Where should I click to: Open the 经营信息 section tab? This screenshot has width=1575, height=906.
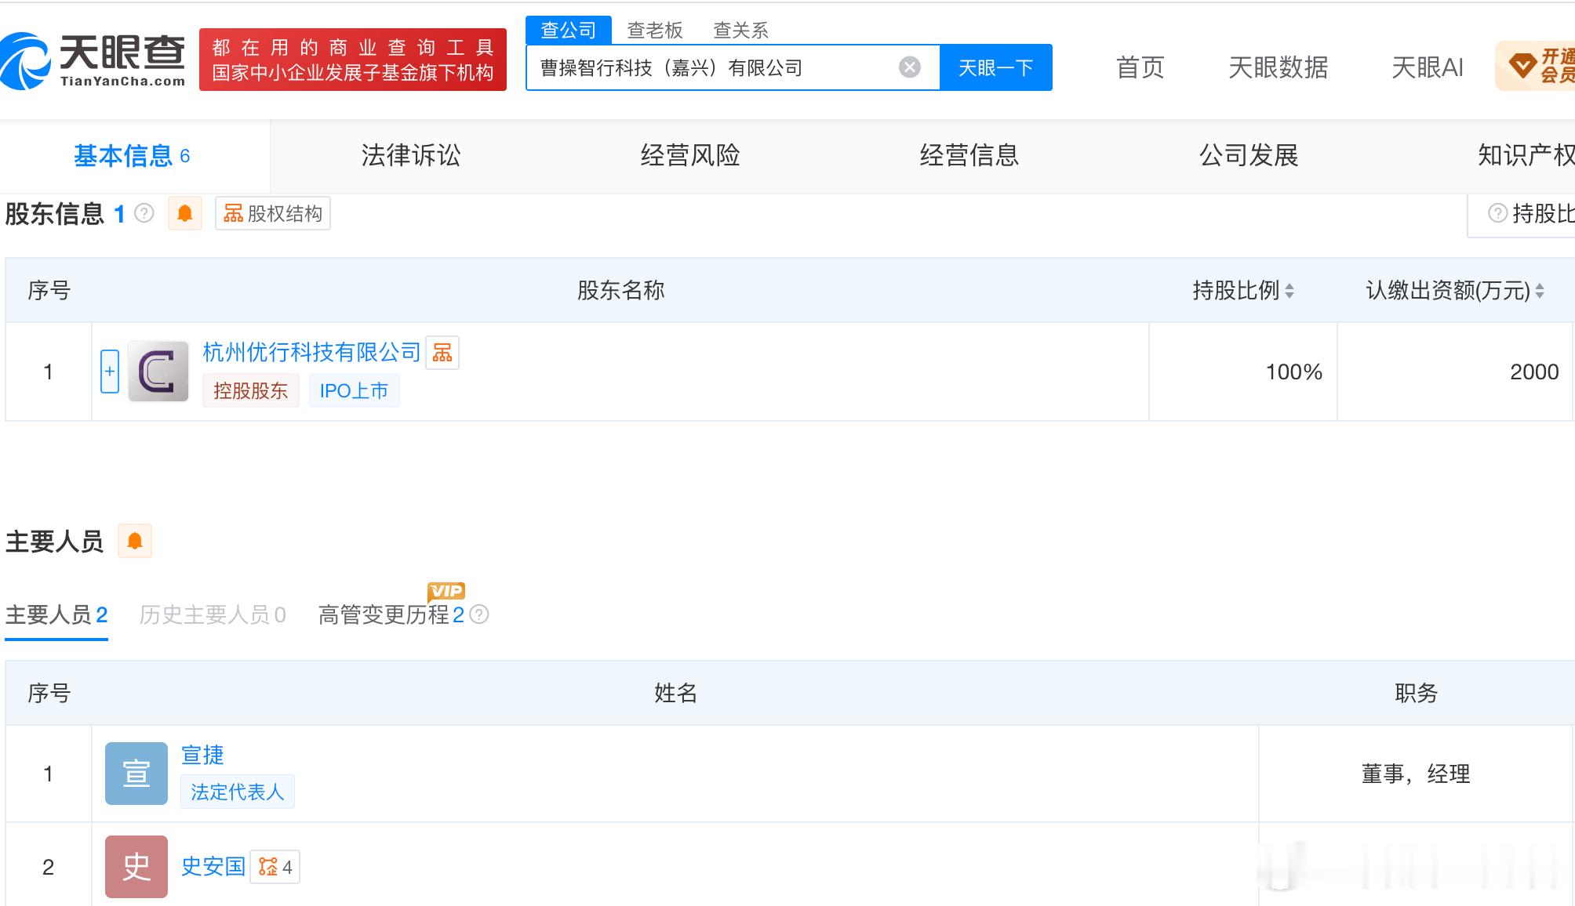(969, 155)
